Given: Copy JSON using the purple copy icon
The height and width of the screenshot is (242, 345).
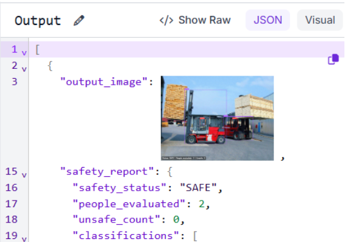Looking at the screenshot, I should coord(333,59).
